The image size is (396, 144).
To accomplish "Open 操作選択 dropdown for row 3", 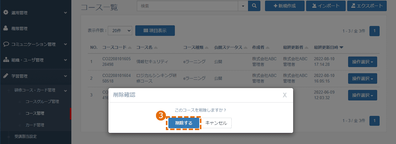I will (x=363, y=95).
